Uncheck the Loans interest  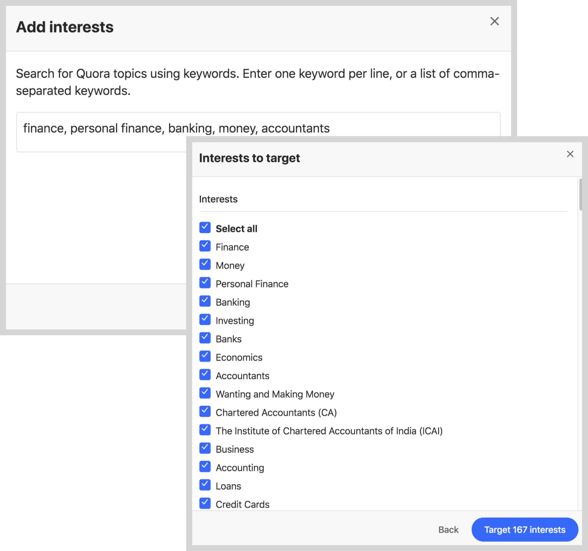pyautogui.click(x=205, y=485)
